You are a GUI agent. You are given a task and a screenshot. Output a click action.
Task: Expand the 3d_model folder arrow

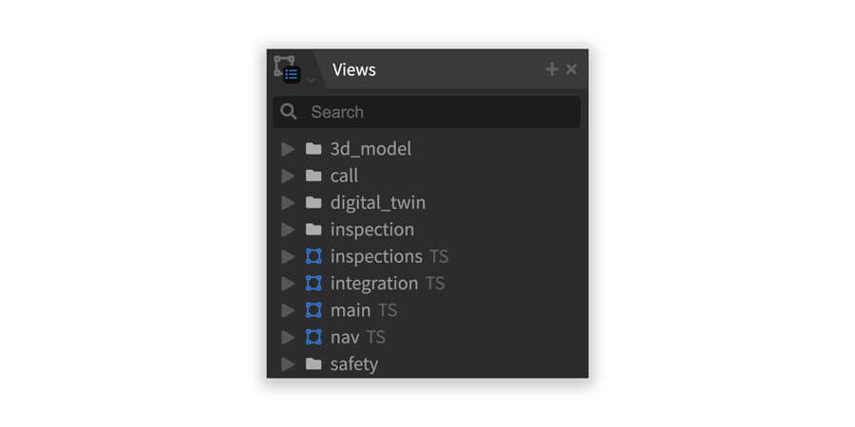coord(288,149)
